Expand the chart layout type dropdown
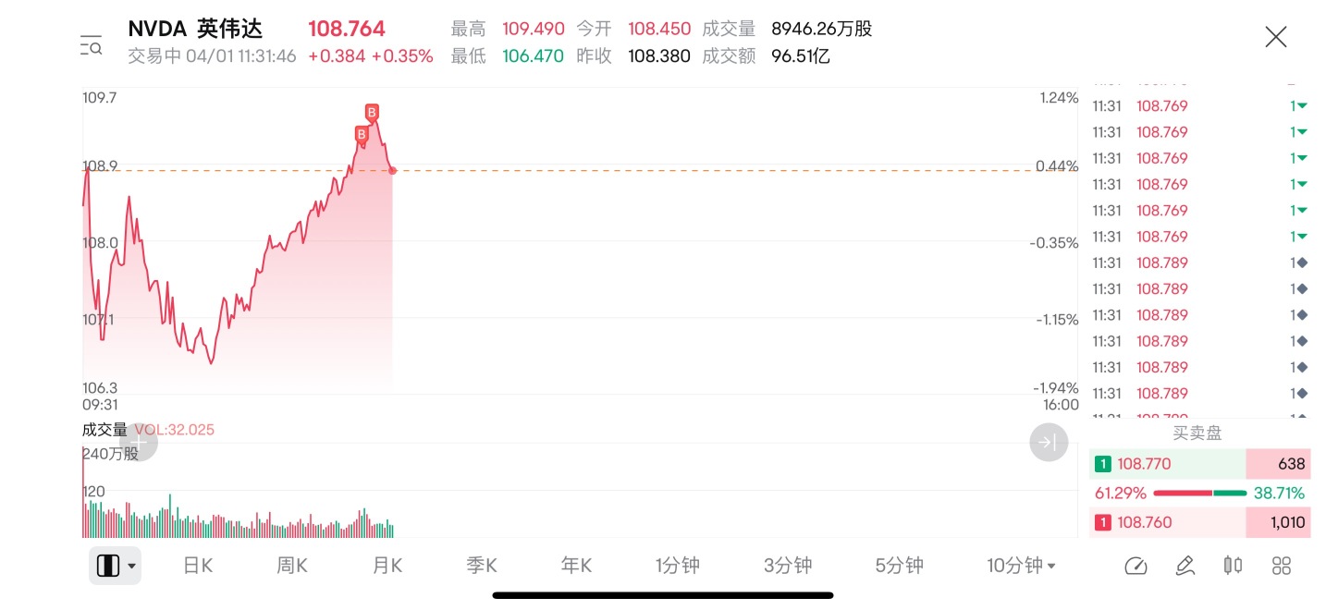Viewport: 1326px width, 610px height. click(116, 566)
